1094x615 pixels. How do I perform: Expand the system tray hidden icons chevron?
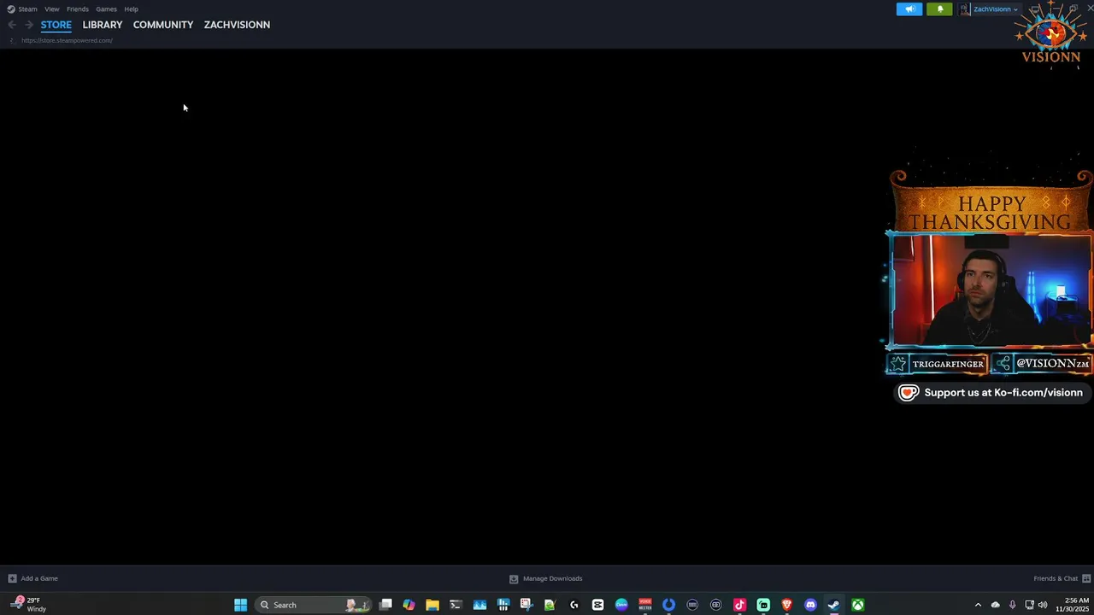tap(978, 605)
